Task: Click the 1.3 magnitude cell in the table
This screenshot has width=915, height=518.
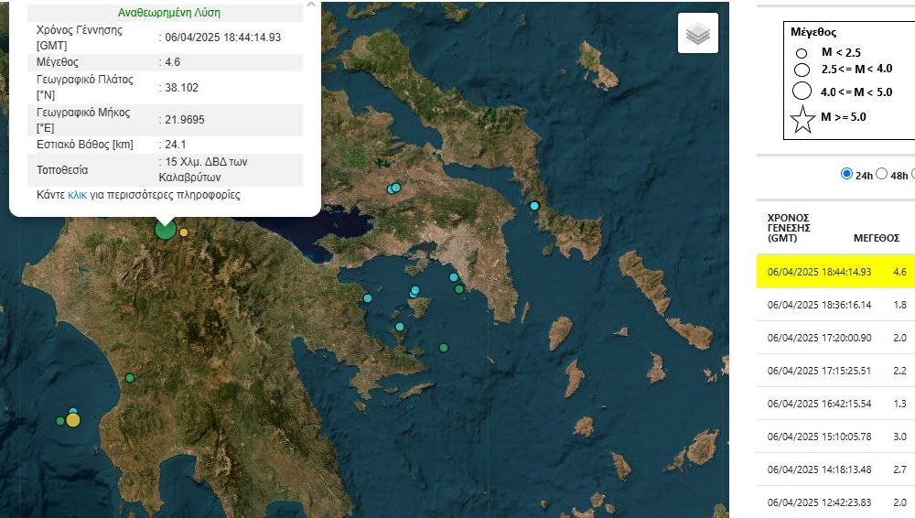Action: 899,404
